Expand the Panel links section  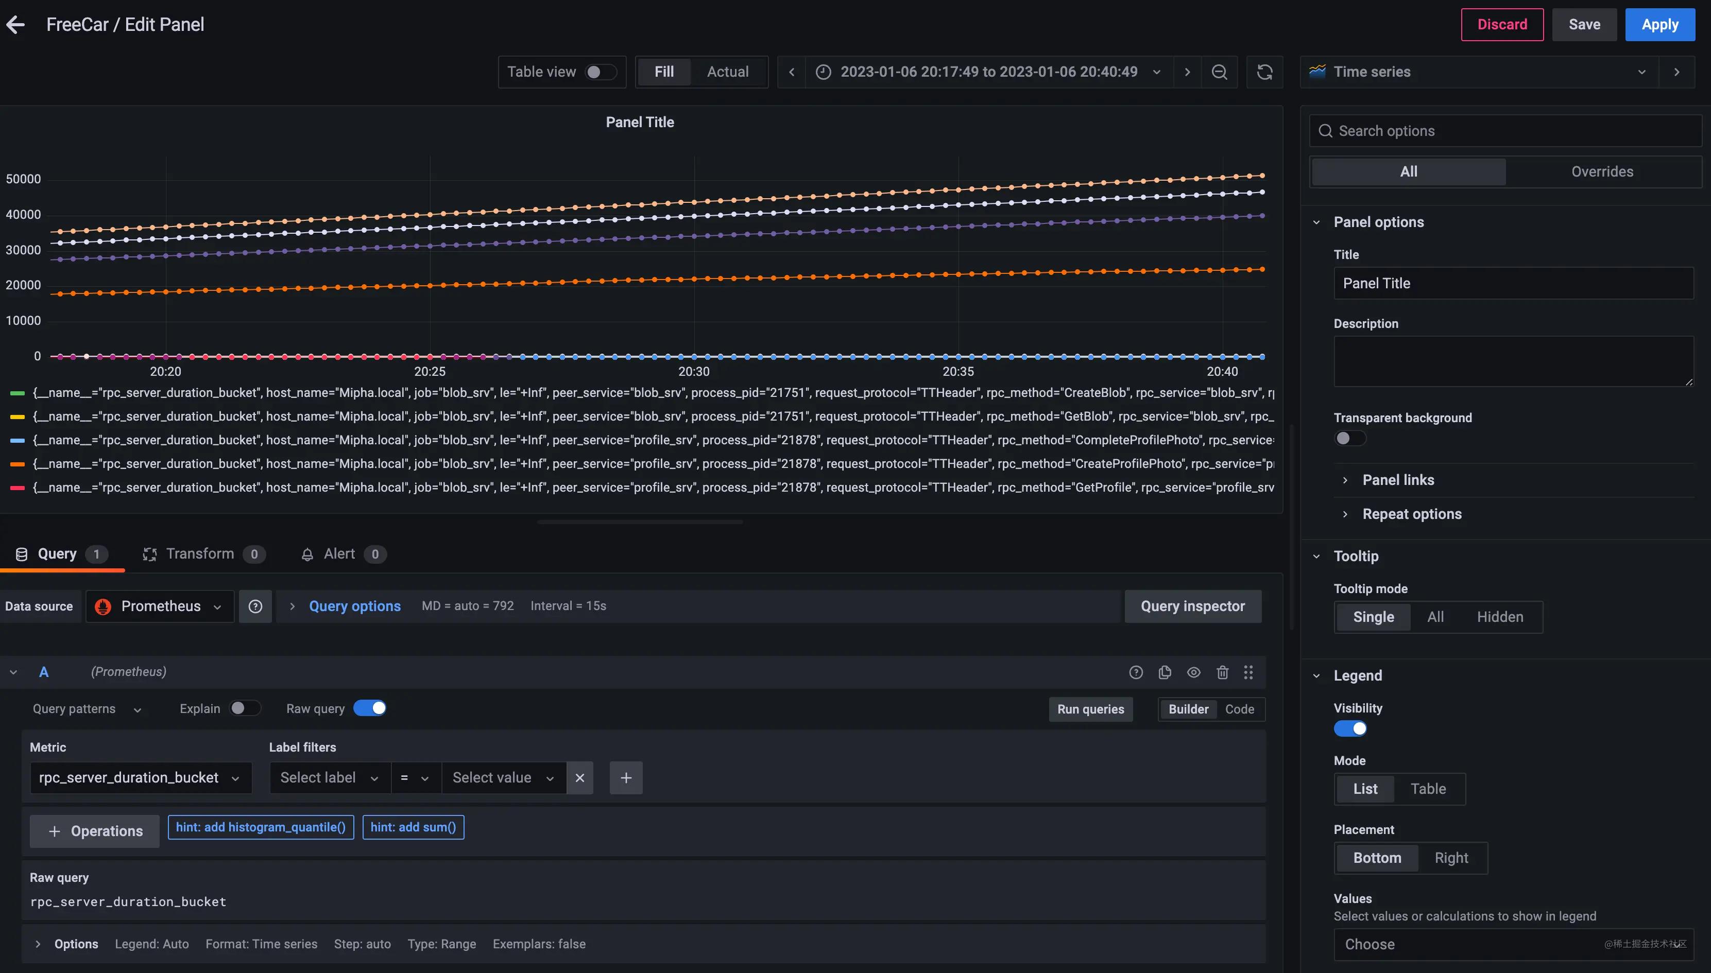[x=1397, y=480]
